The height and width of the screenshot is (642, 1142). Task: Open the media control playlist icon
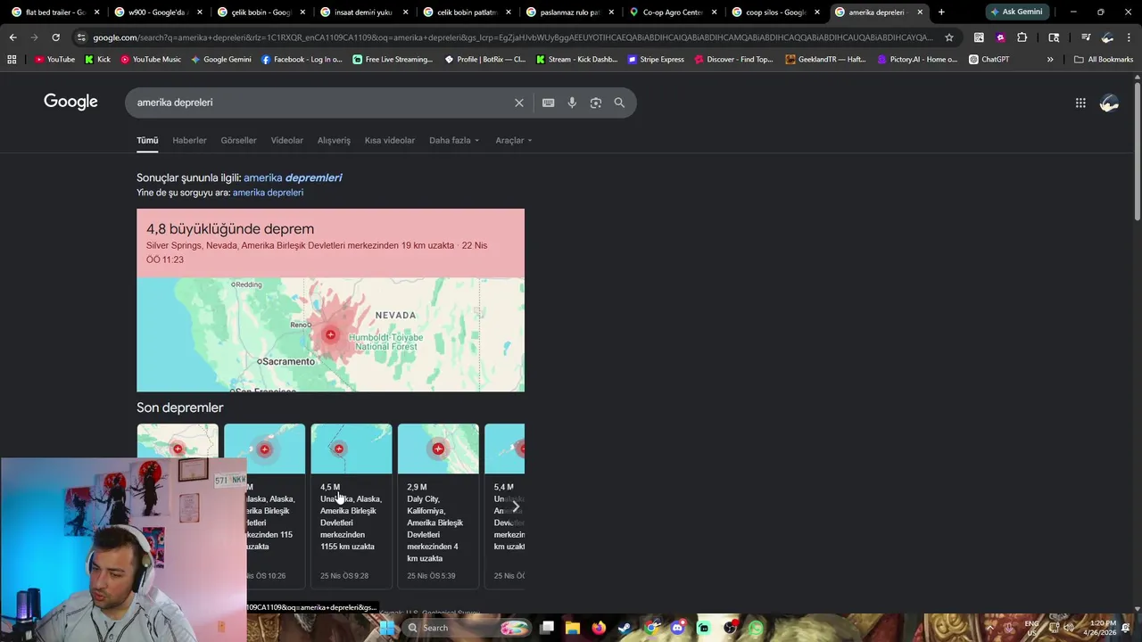coord(1086,37)
